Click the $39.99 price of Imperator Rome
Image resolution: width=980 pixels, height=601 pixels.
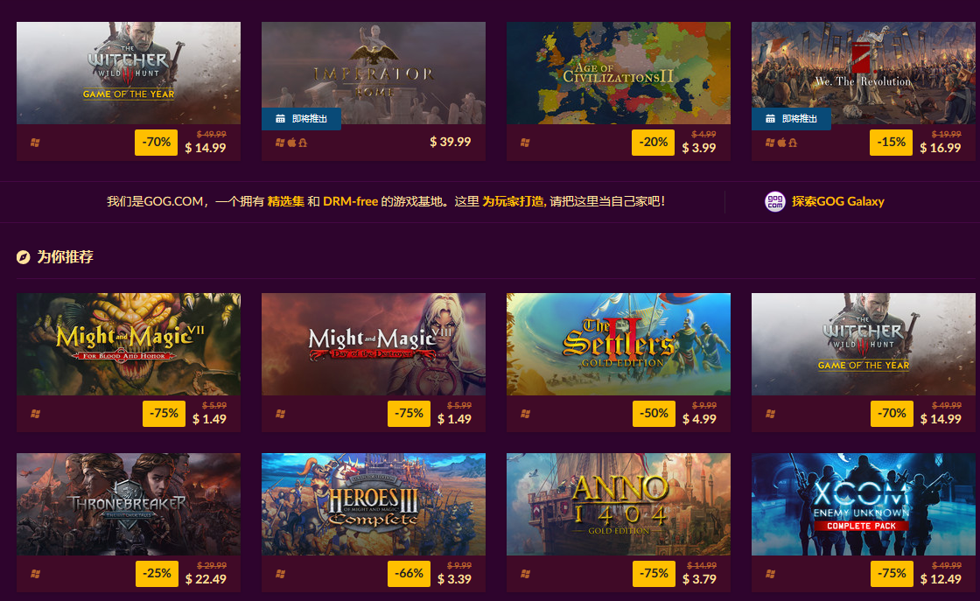(x=450, y=142)
